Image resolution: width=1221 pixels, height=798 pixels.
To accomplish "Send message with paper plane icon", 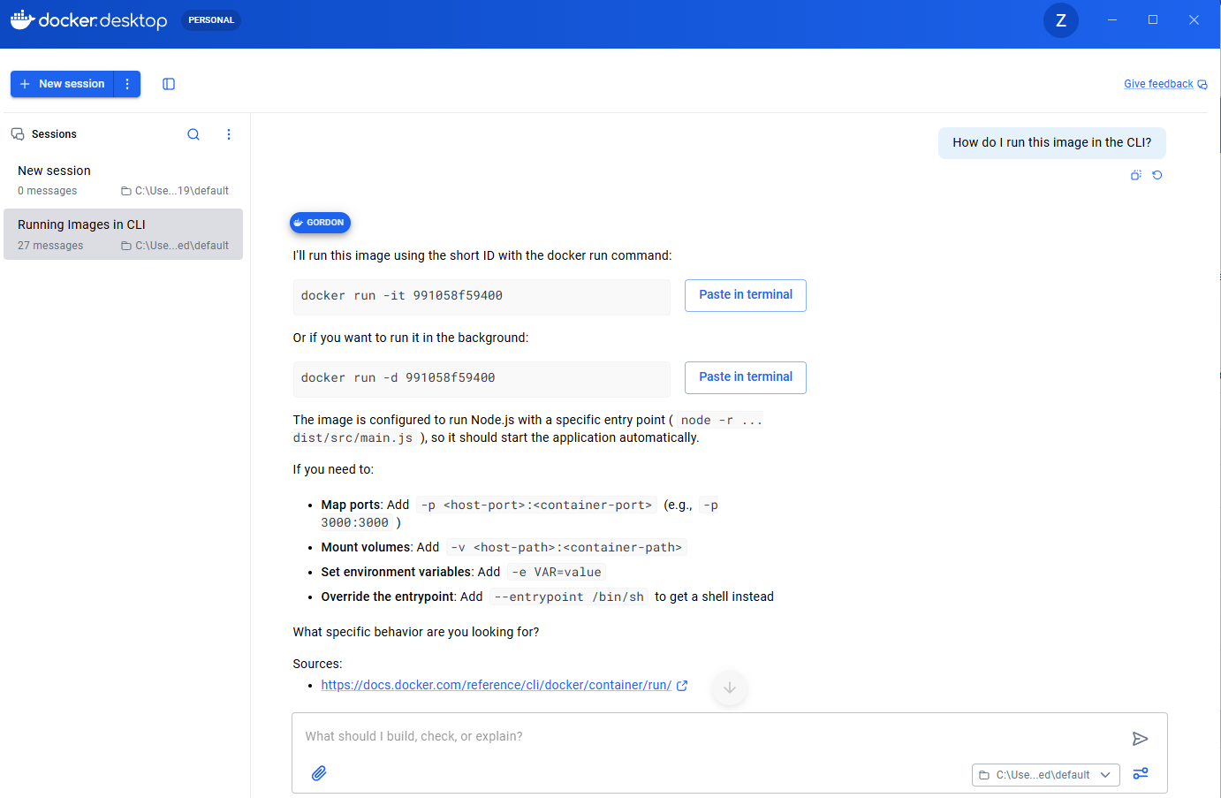I will (x=1141, y=739).
